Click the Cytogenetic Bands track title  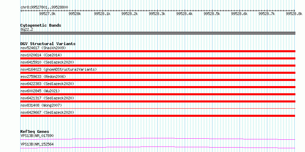pos(41,25)
